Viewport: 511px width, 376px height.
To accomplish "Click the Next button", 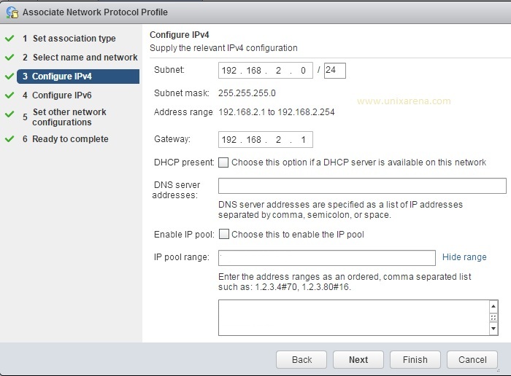I will 358,359.
